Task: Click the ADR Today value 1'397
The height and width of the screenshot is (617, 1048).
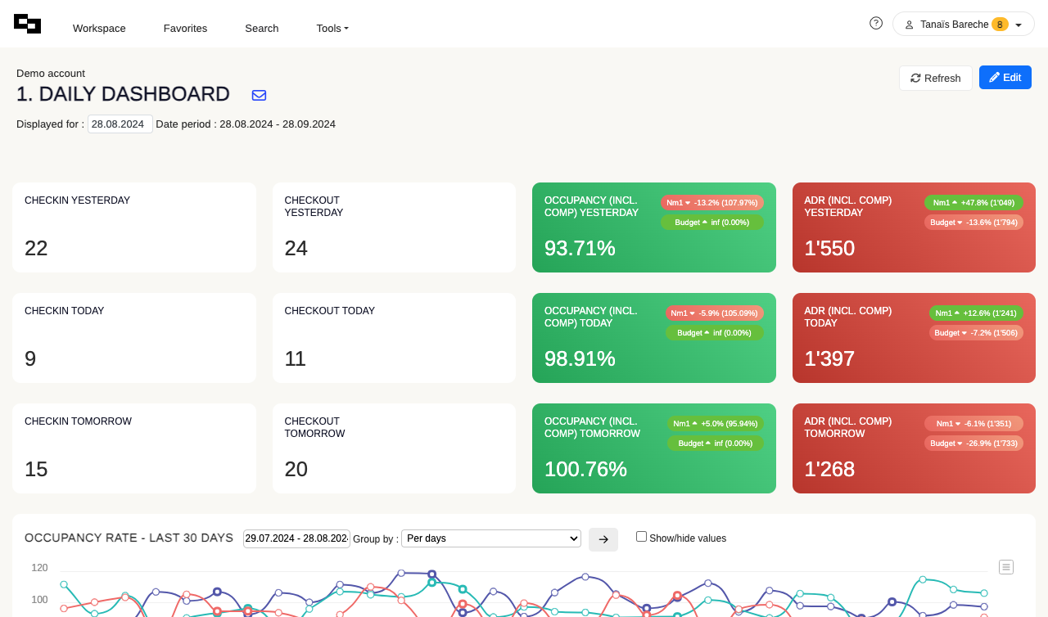Action: 829,358
